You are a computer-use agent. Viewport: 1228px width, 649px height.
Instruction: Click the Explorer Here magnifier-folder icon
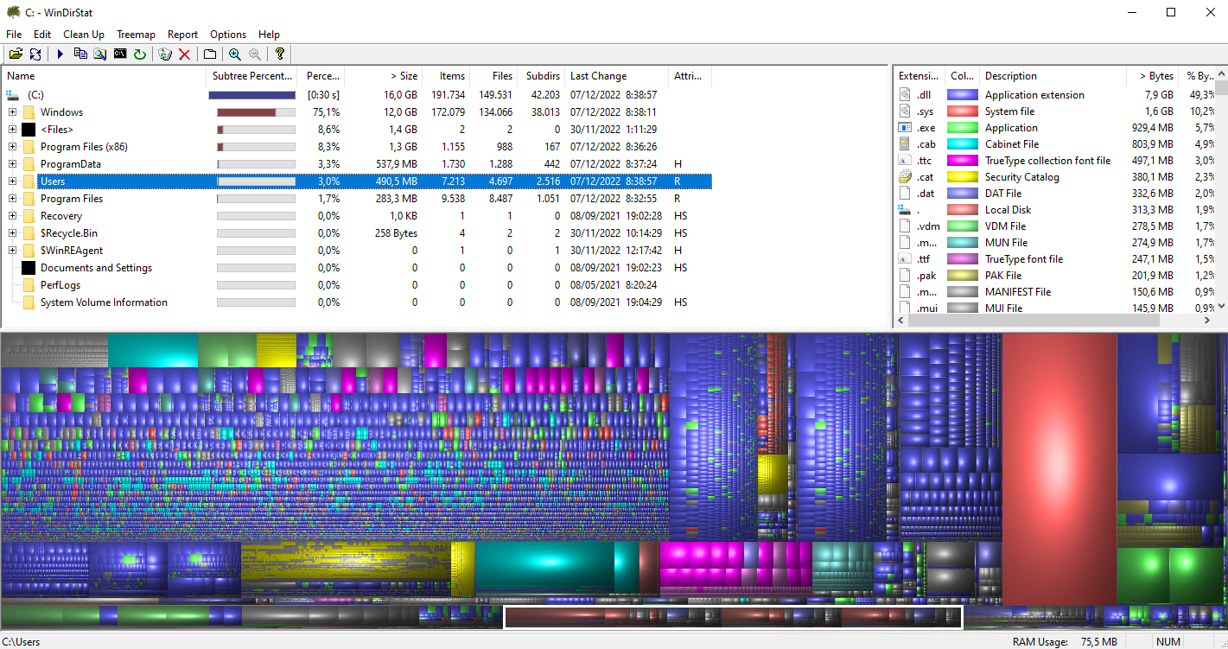(100, 54)
